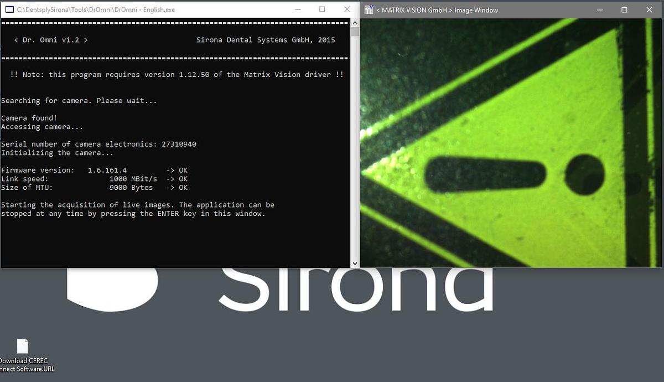Maximize the MATRIX VISION Image Window

pos(624,10)
